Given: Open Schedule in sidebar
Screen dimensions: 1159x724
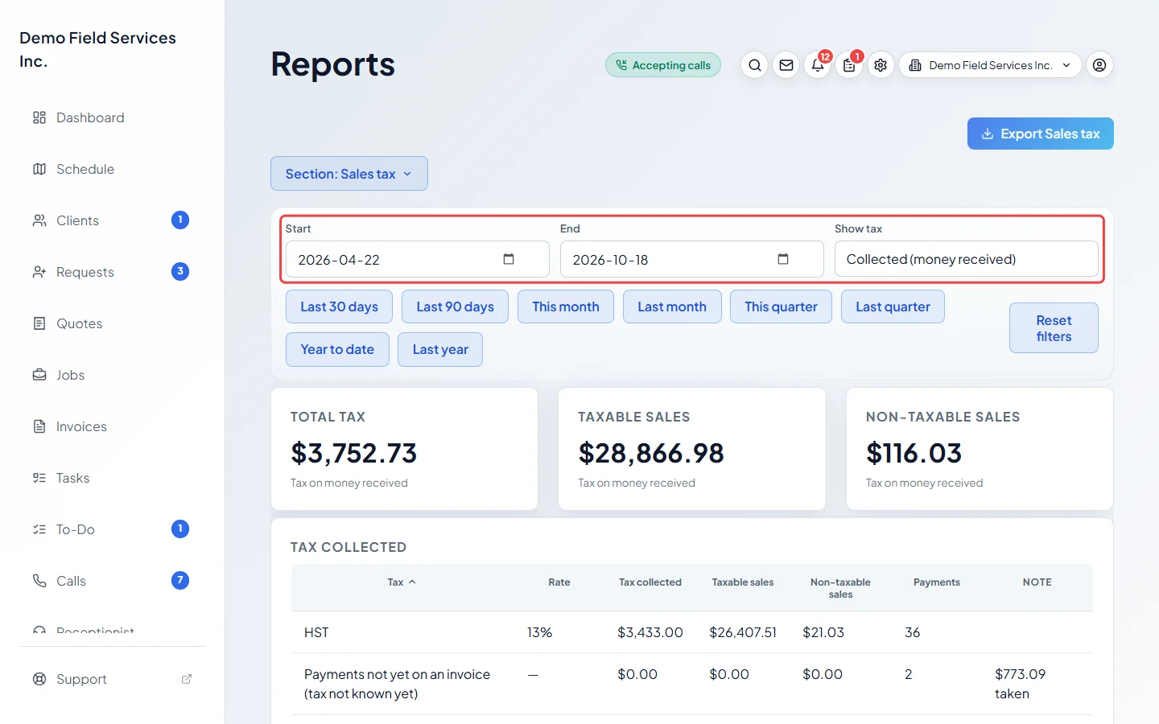Looking at the screenshot, I should click(112, 169).
